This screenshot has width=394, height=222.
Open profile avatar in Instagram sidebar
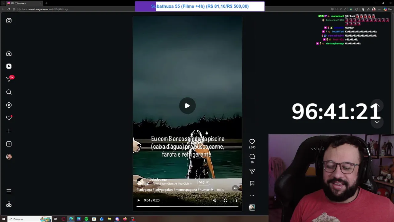(x=9, y=157)
